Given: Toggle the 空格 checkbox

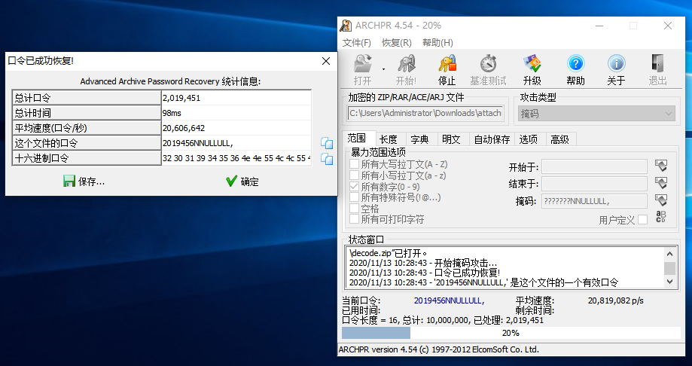Looking at the screenshot, I should (354, 209).
